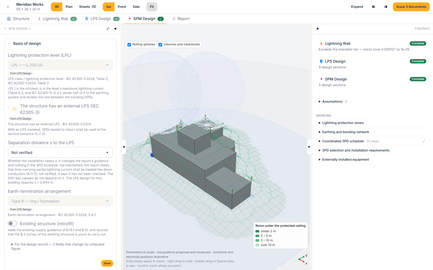433x270 pixels.
Task: Open the Lightning protection level dropdown
Action: [x=60, y=65]
